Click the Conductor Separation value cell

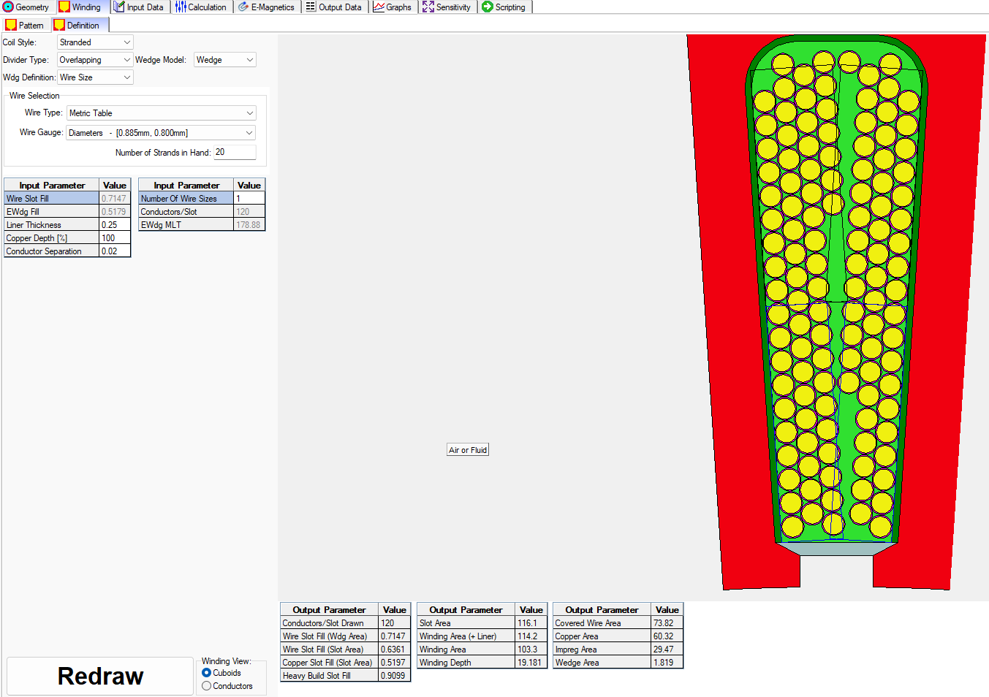(115, 251)
